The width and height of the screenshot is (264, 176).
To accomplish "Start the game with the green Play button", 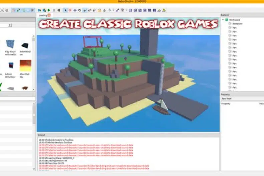I will (x=49, y=10).
